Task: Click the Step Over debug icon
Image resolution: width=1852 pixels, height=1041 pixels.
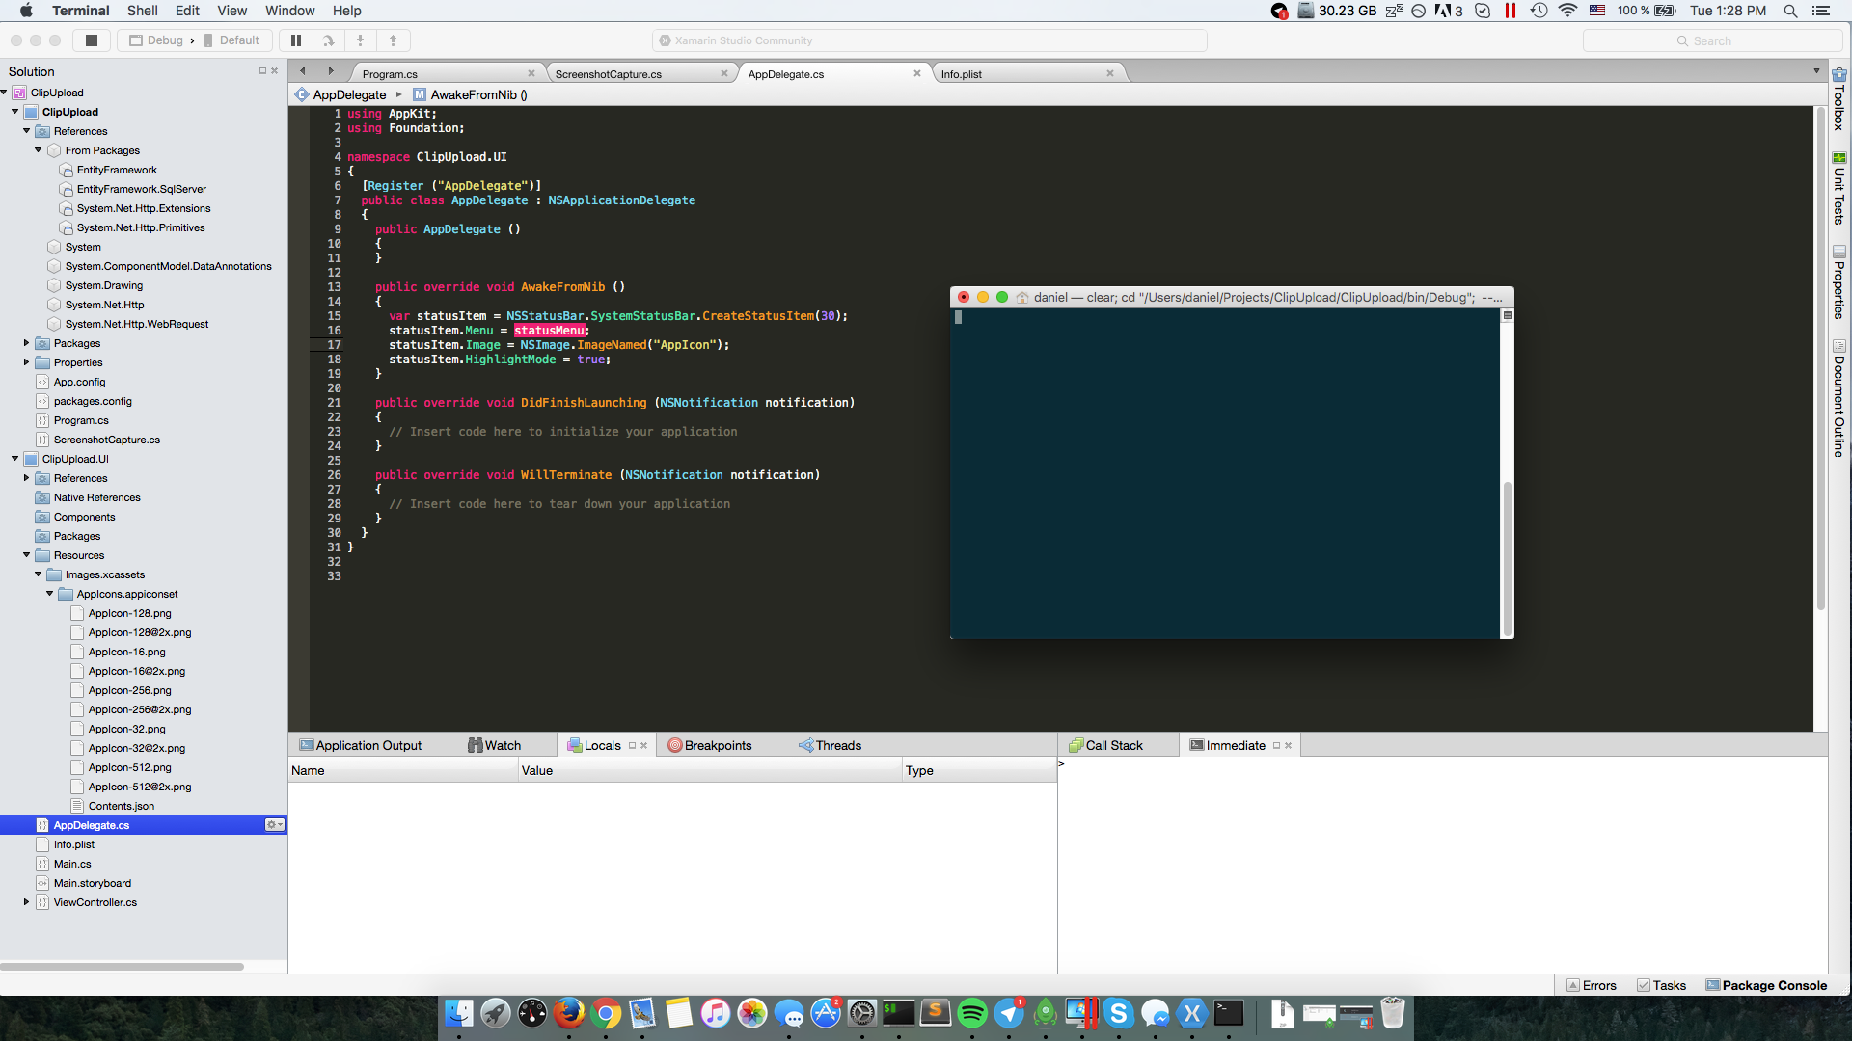Action: pos(329,40)
